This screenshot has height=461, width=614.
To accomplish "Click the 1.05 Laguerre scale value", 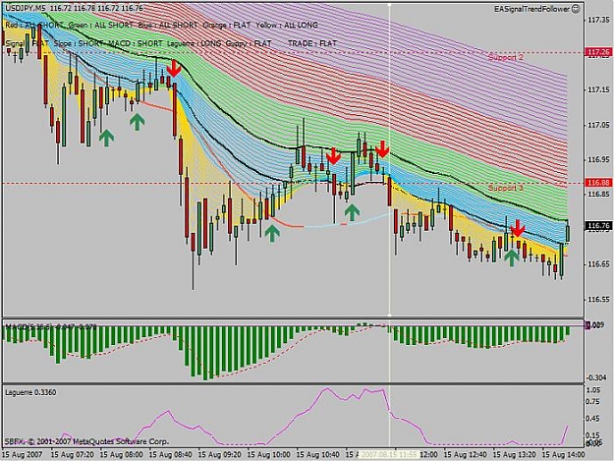I will pos(593,390).
